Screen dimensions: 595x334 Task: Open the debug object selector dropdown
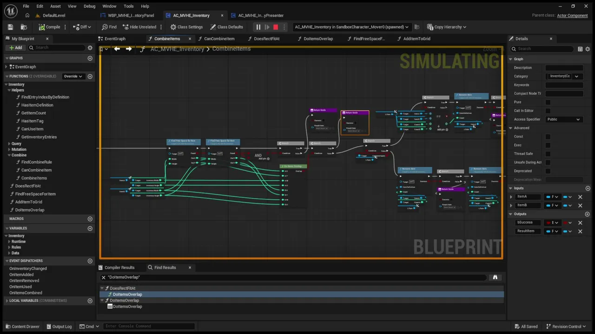[x=351, y=27]
